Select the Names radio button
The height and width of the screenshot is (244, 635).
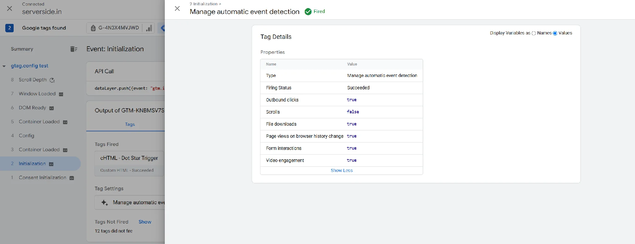pos(534,33)
